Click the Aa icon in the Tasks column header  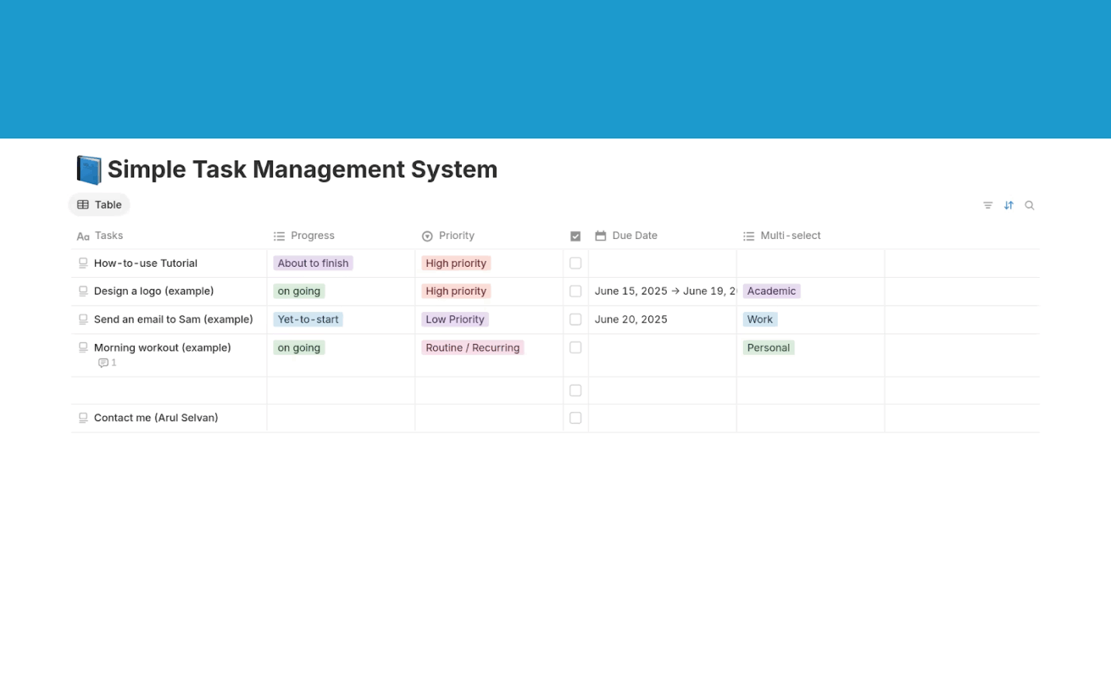tap(83, 235)
